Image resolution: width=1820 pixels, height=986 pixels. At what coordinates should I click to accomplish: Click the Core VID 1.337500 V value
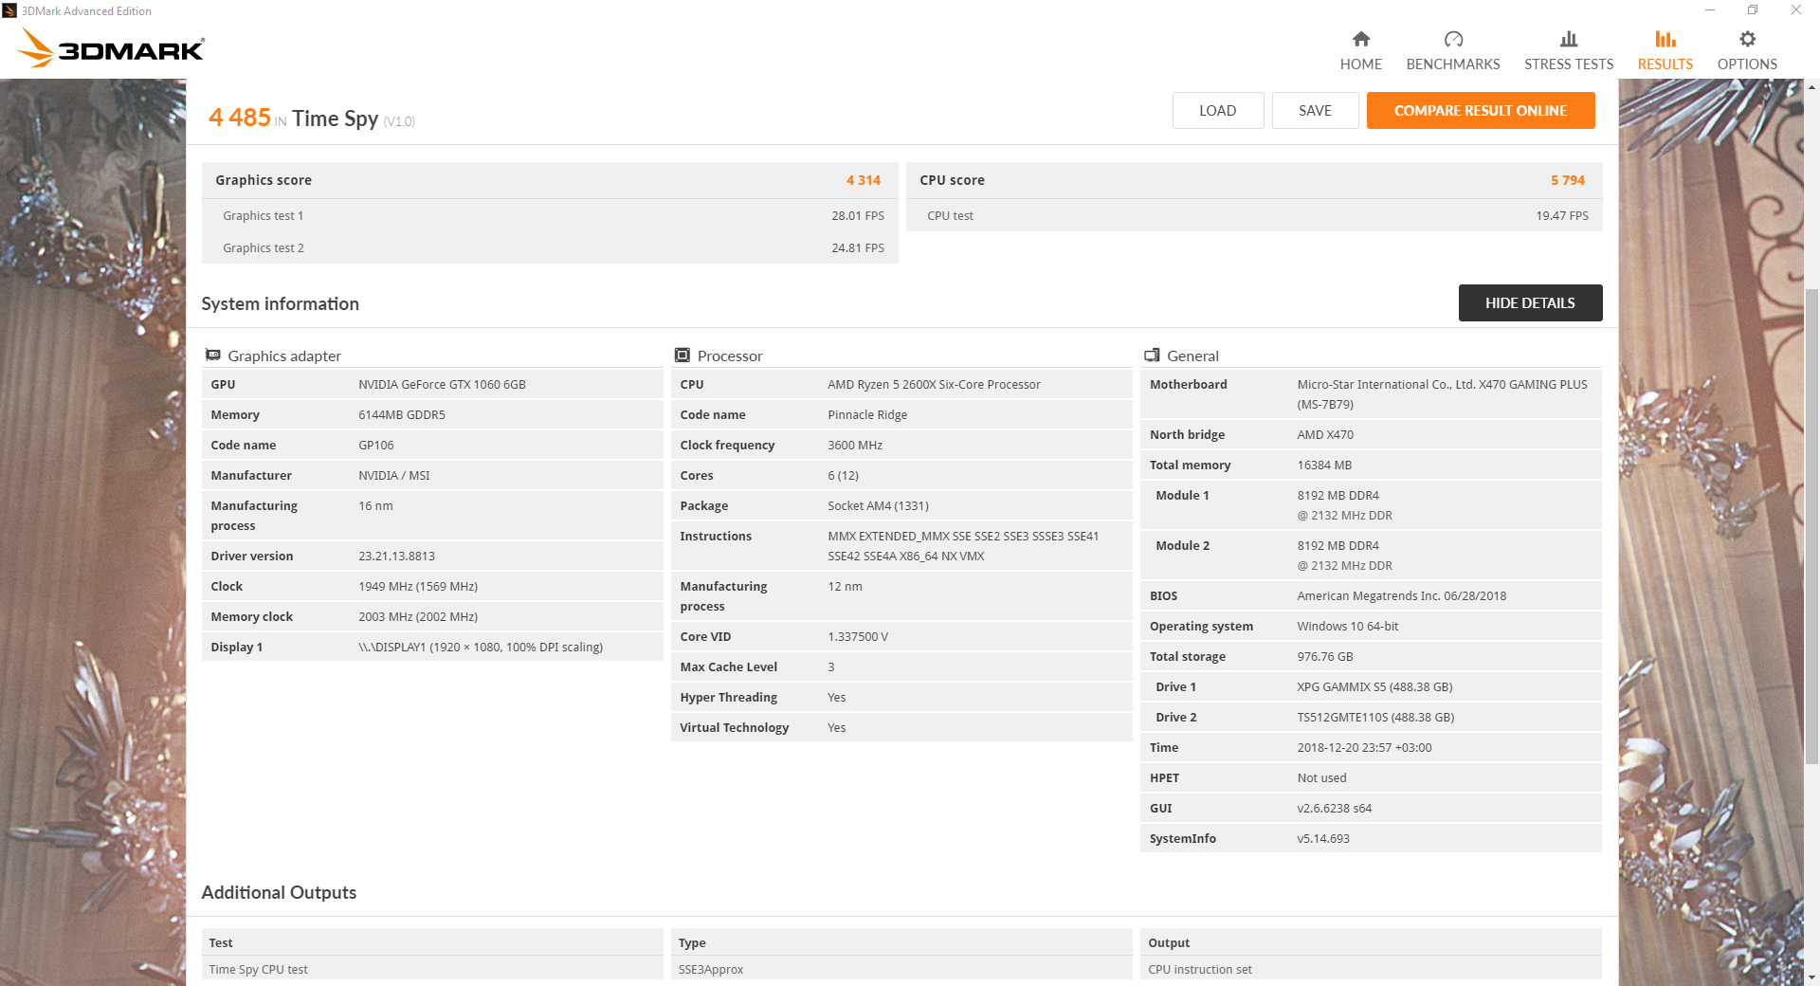[858, 637]
